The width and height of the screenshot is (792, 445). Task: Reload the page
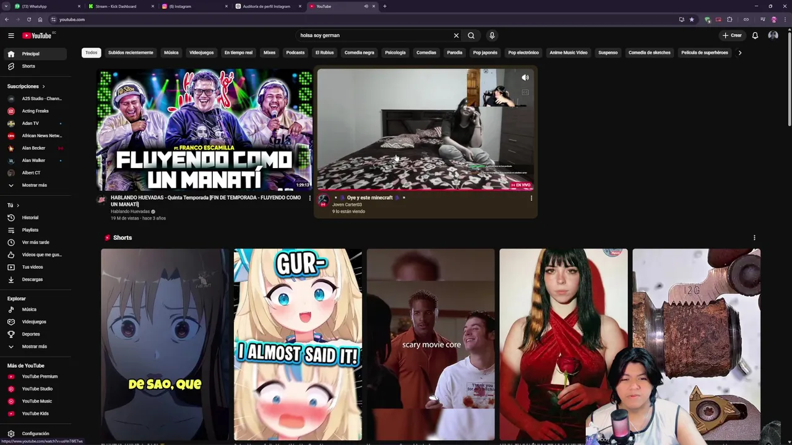click(28, 19)
